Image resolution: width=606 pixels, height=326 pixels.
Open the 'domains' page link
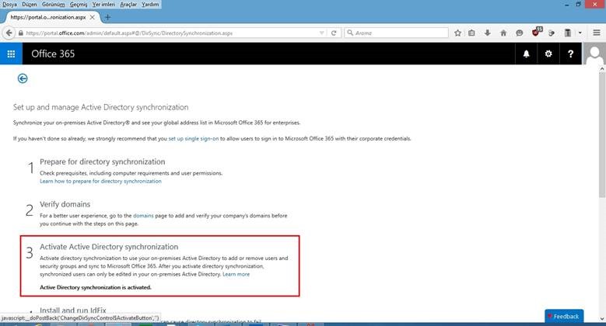pos(143,216)
